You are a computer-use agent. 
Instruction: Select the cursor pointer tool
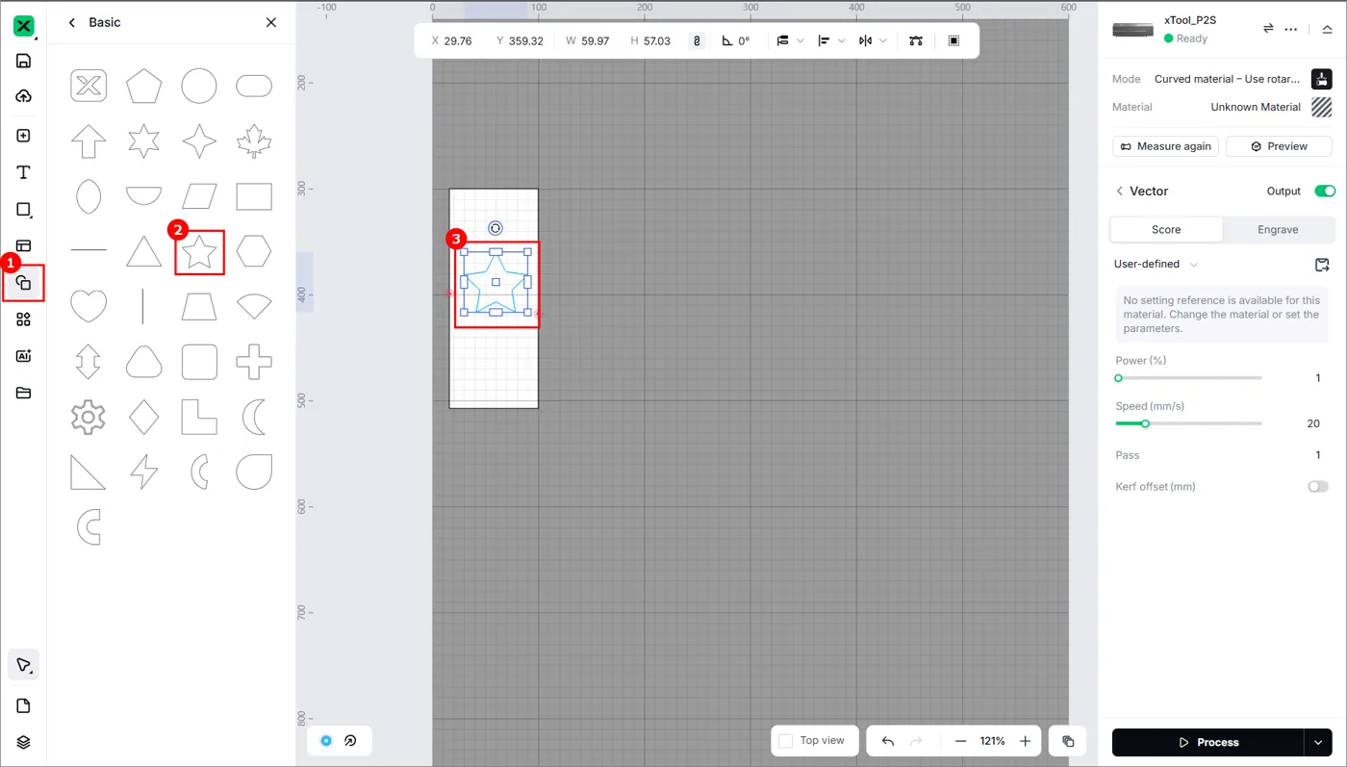(24, 665)
